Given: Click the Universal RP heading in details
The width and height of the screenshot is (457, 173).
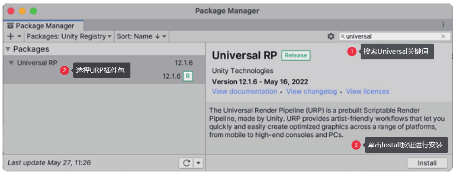Looking at the screenshot, I should click(244, 55).
